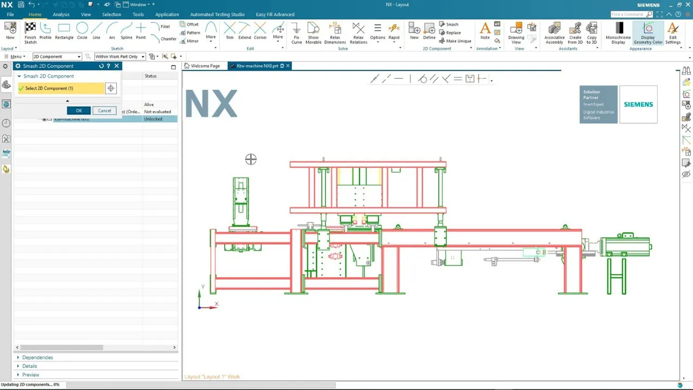This screenshot has width=693, height=390.
Task: Click Create from 3D assistant
Action: point(575,33)
